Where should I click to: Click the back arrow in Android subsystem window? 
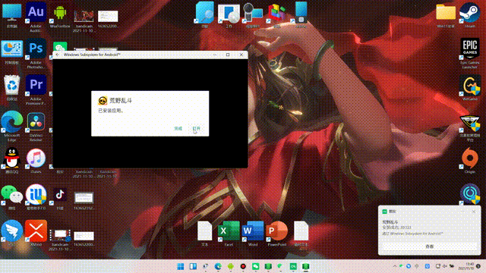[x=58, y=55]
